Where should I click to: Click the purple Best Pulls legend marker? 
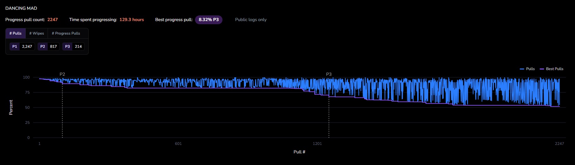coord(542,69)
